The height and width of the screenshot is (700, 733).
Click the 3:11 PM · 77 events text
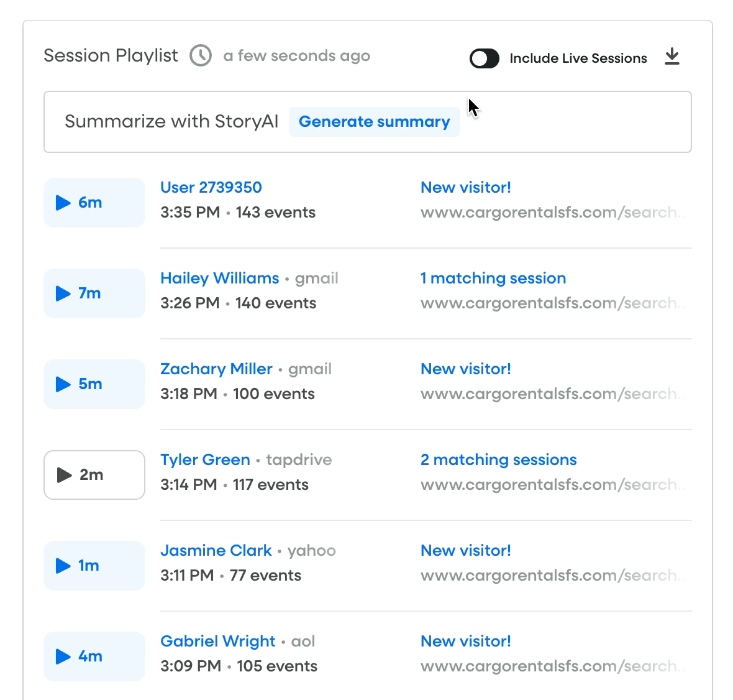[x=231, y=576]
